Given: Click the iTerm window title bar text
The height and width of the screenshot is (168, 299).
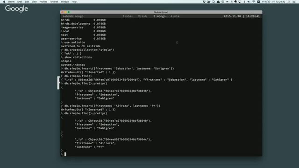Looking at the screenshot, I should 161,12.
